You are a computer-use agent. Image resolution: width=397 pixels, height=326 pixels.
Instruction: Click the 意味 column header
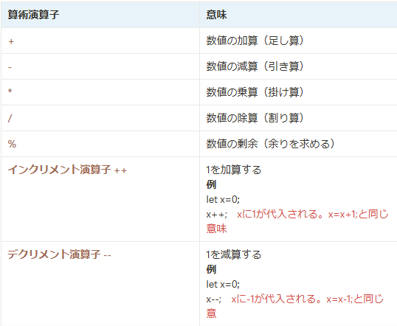(x=216, y=15)
